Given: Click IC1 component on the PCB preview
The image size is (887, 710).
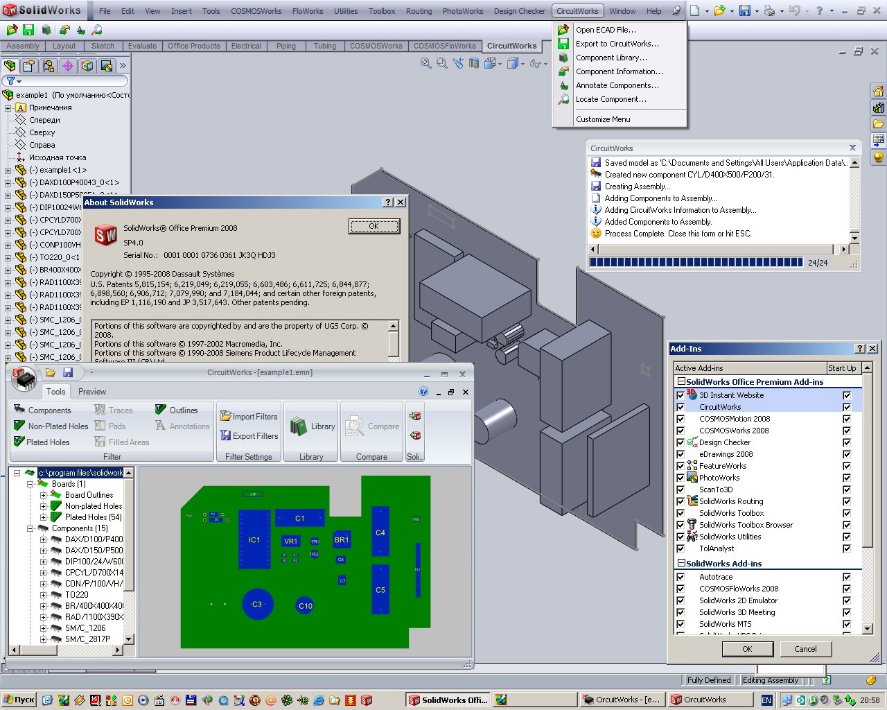Looking at the screenshot, I should tap(254, 539).
